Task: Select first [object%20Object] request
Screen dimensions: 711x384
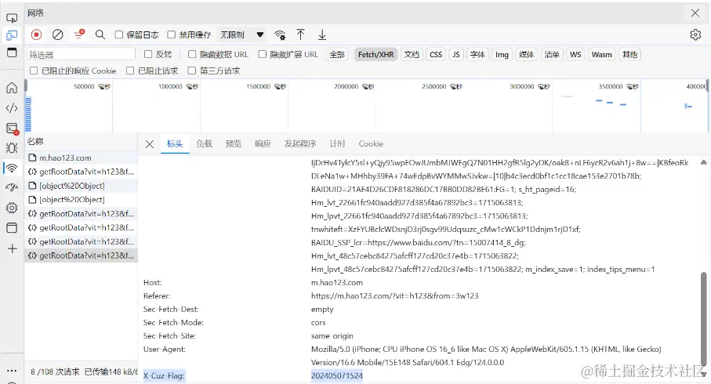Action: click(x=82, y=186)
